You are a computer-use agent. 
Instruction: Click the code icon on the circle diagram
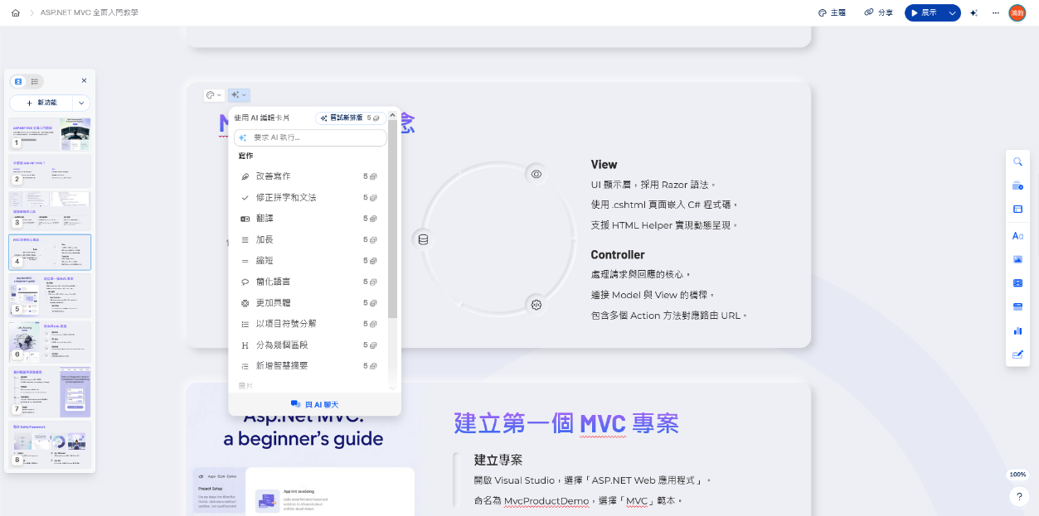[x=536, y=305]
